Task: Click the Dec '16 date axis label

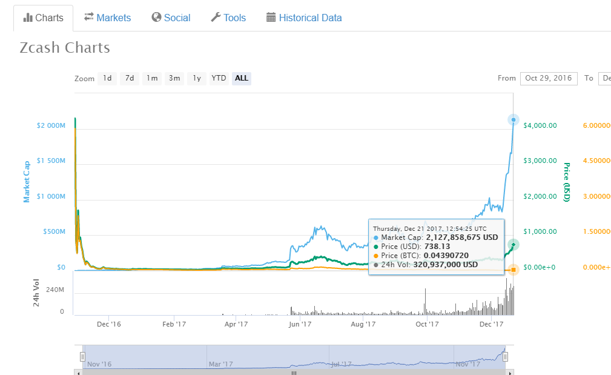Action: [x=109, y=324]
